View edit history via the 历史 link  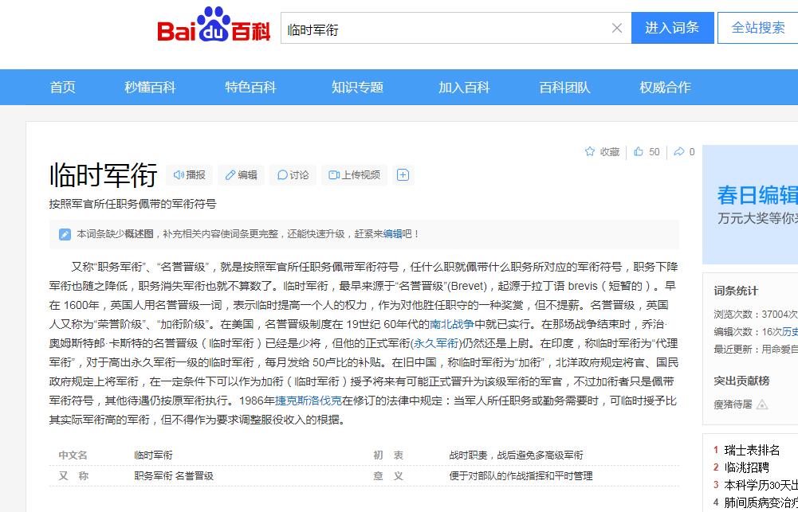tap(792, 330)
